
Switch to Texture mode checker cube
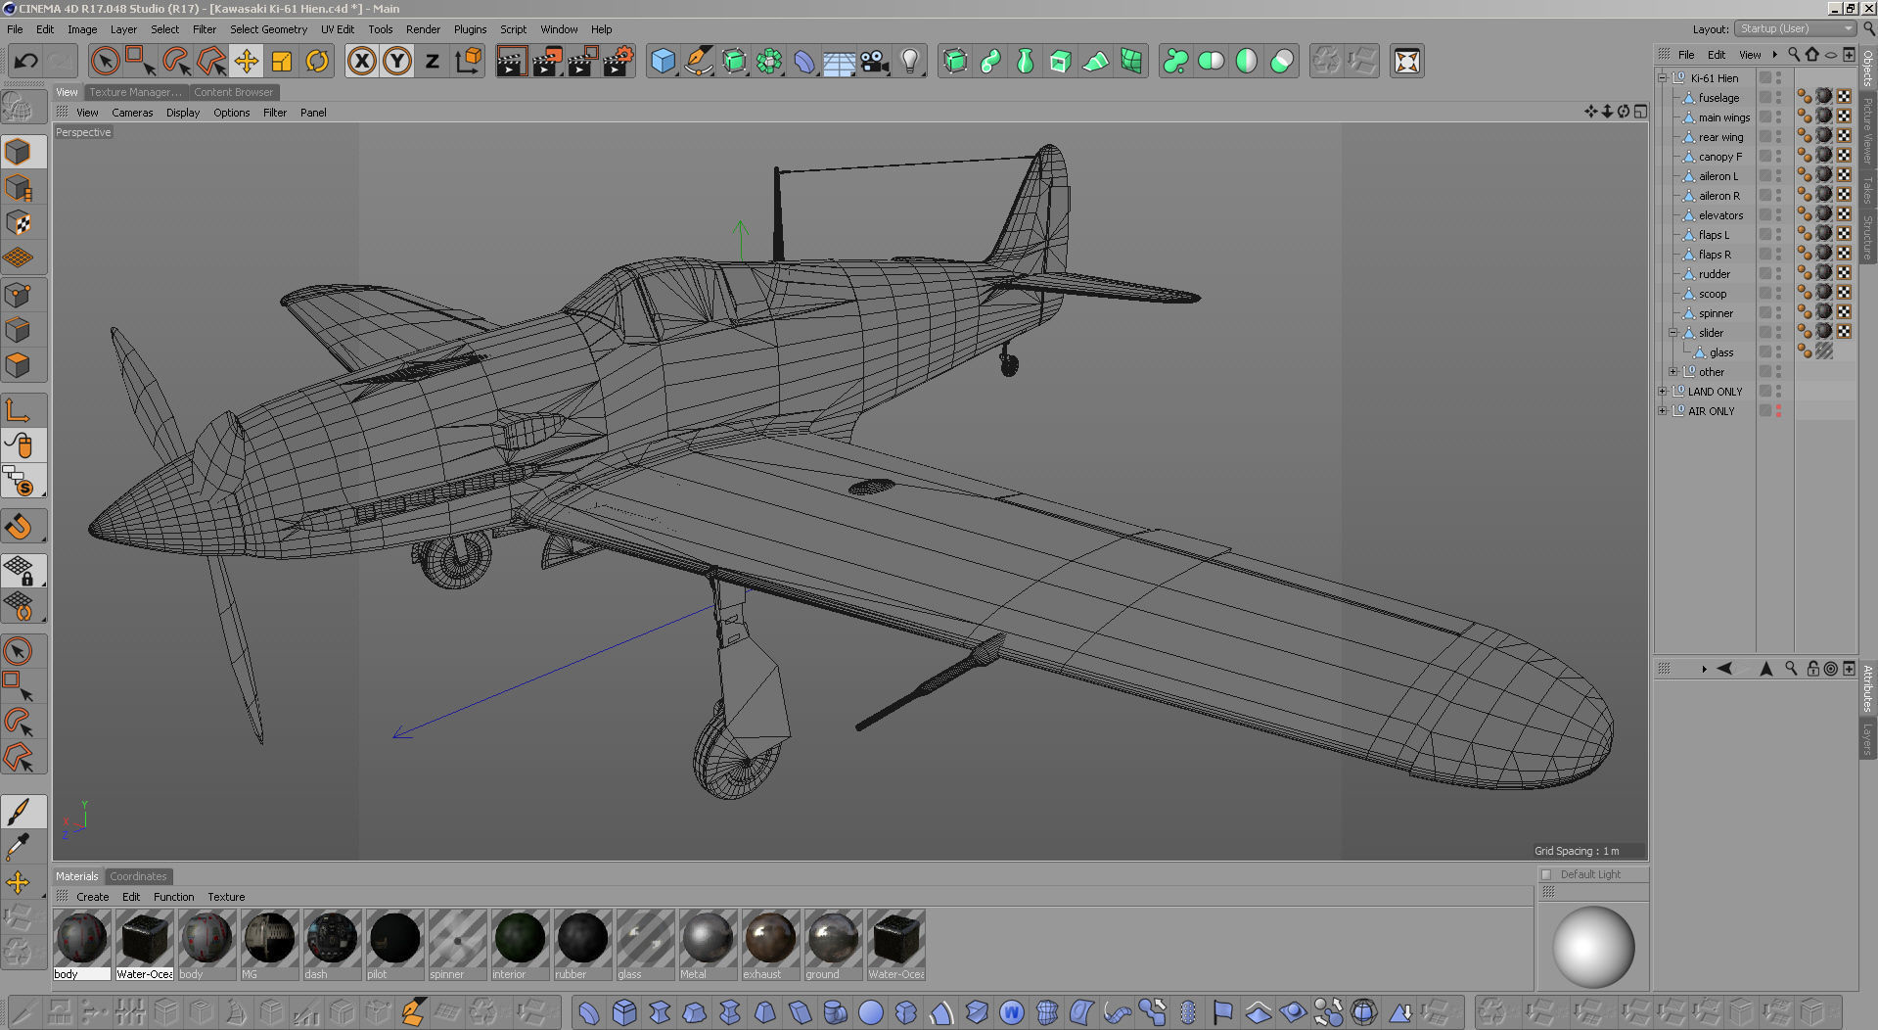click(x=19, y=223)
